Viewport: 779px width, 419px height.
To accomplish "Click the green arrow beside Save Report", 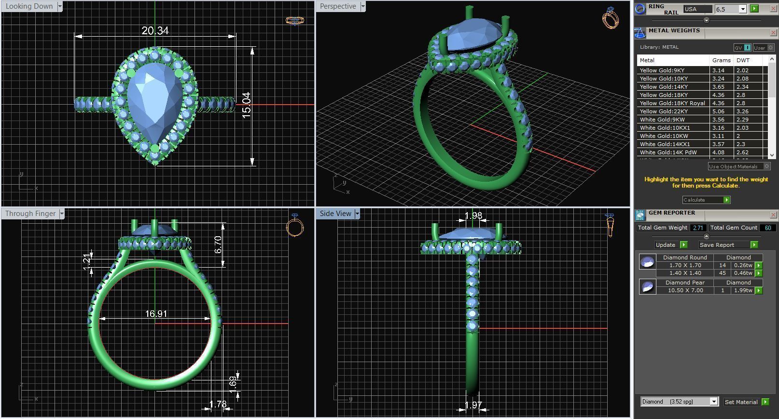I will (x=754, y=245).
